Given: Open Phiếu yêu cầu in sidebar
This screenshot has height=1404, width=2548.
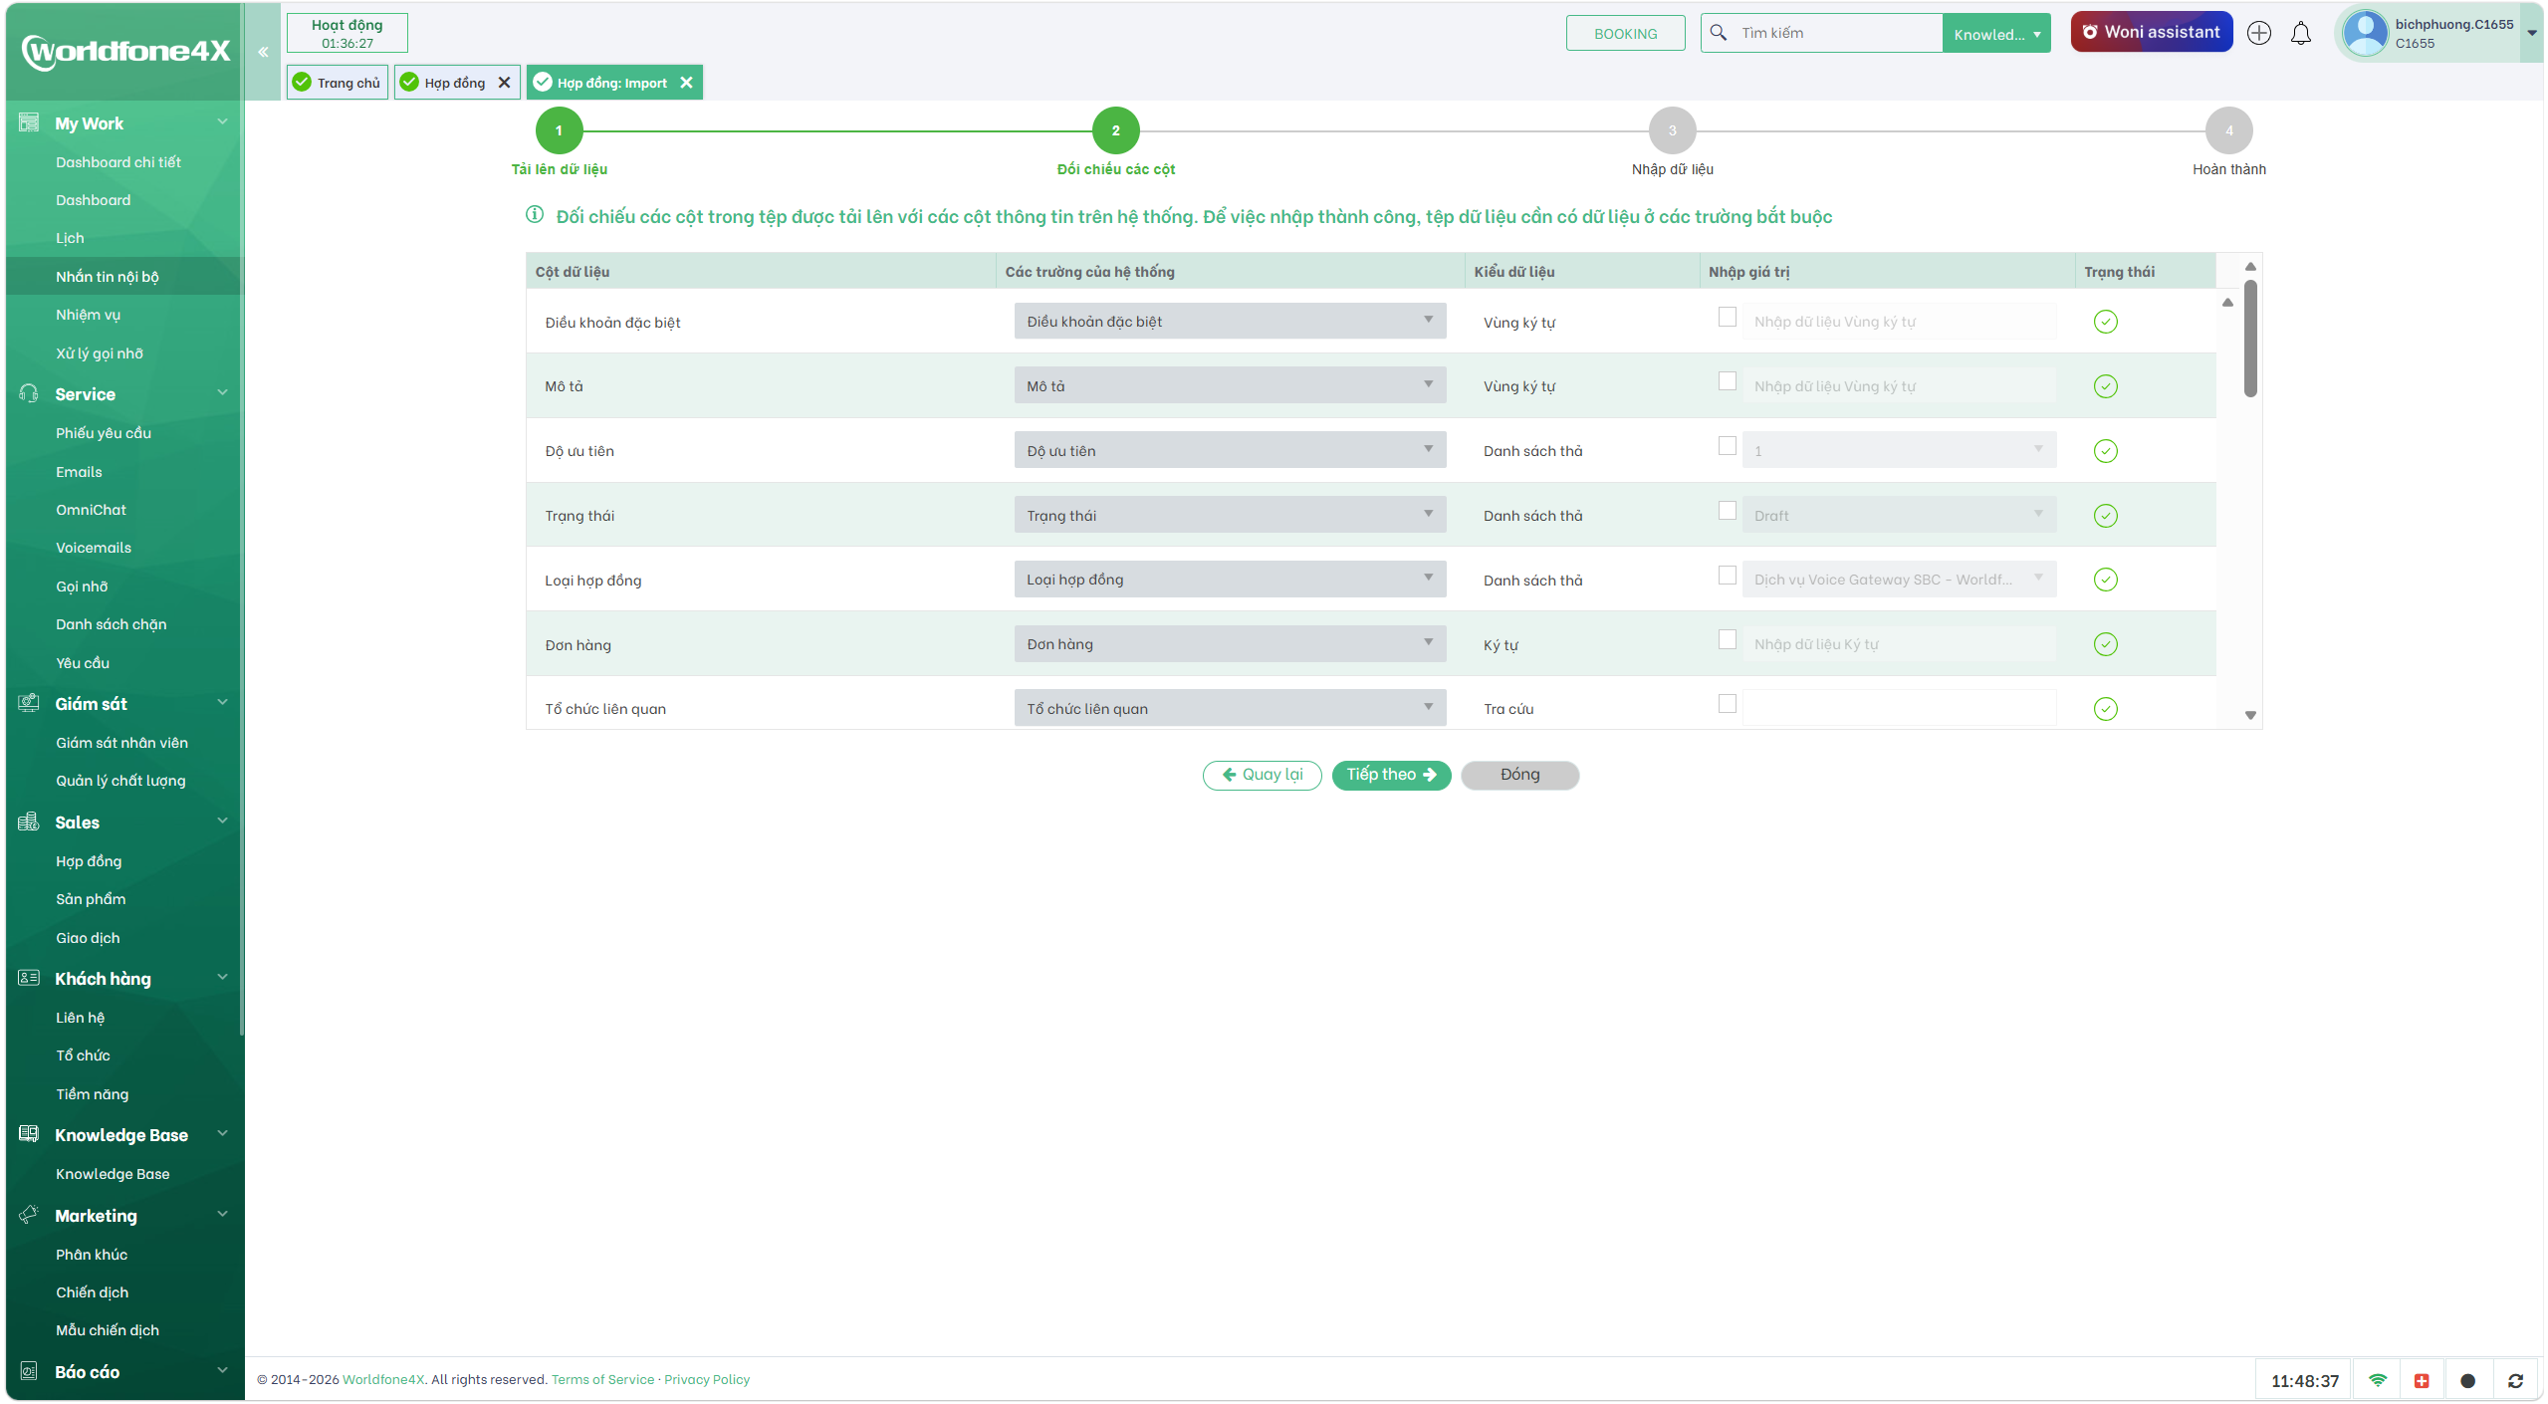Looking at the screenshot, I should click(104, 433).
